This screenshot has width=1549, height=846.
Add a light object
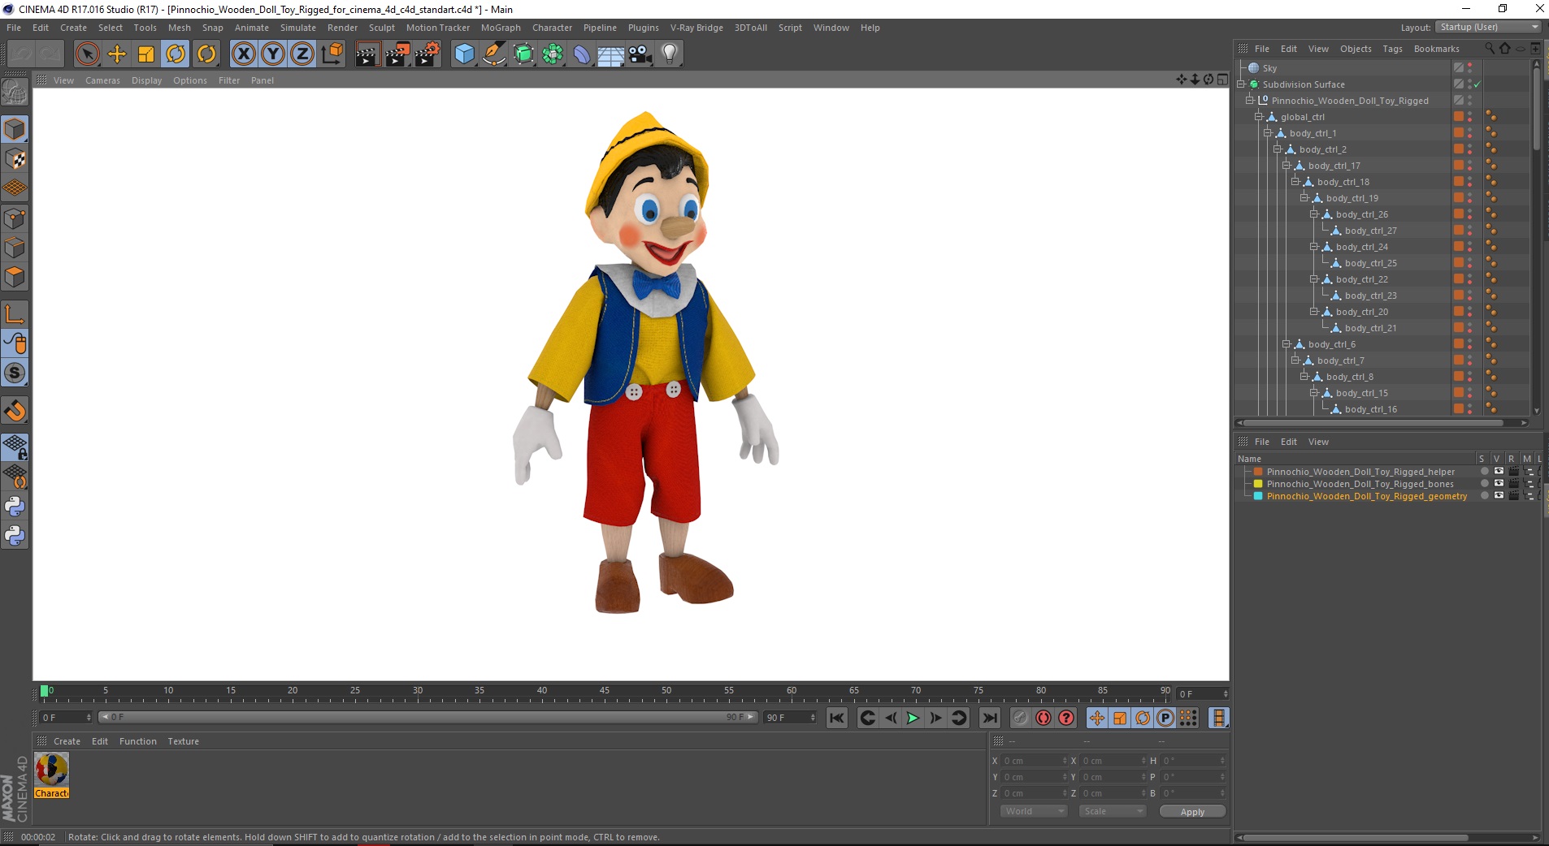coord(670,54)
